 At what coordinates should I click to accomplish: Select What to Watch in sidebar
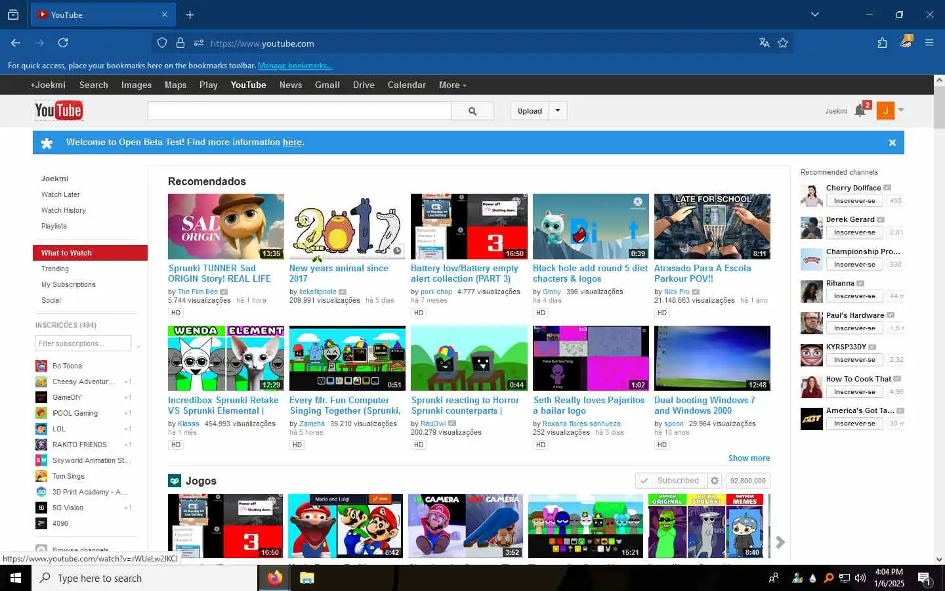point(90,253)
